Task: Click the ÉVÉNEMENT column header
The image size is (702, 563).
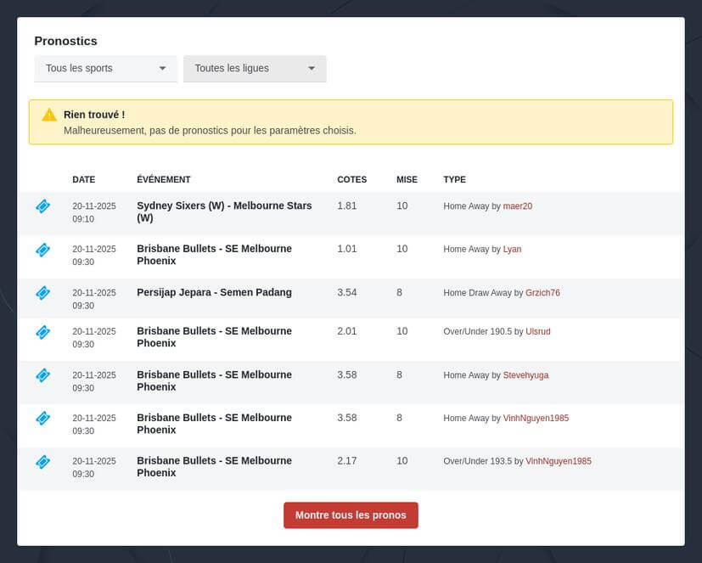Action: (x=163, y=180)
